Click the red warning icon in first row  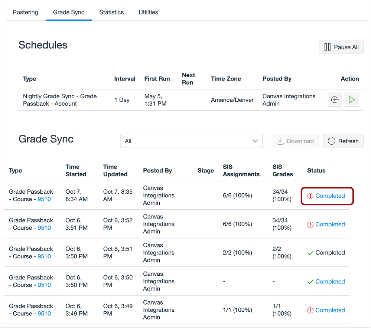(x=310, y=196)
